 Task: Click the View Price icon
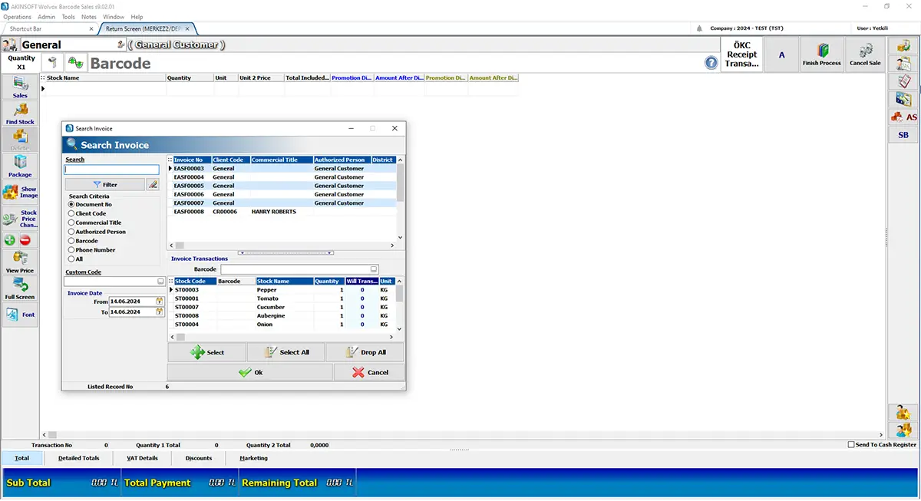[x=20, y=262]
